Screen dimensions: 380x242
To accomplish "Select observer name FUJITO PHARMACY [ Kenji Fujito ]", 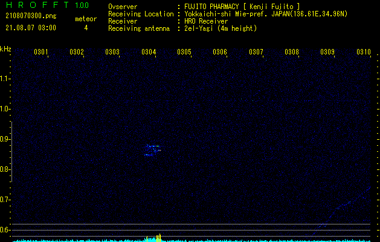I will 242,7.
